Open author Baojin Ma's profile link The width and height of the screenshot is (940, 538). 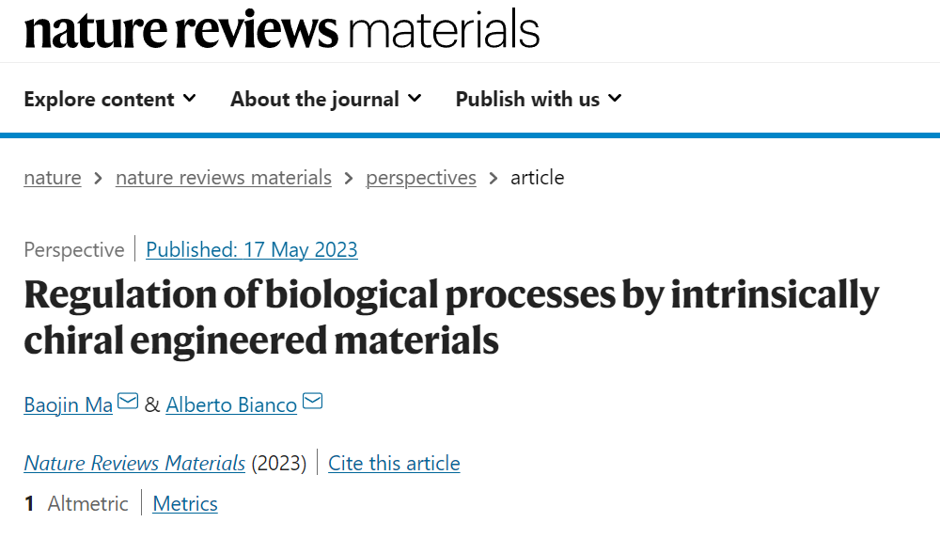point(69,404)
